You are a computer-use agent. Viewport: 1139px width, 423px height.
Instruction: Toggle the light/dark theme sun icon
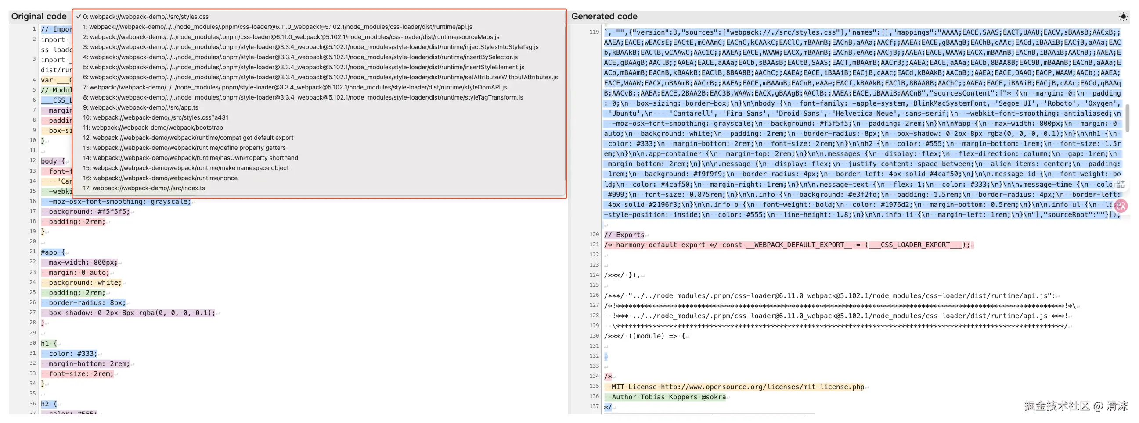point(1123,17)
